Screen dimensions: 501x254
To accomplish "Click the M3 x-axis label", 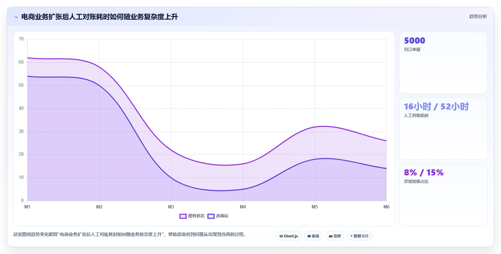I will click(x=171, y=207).
